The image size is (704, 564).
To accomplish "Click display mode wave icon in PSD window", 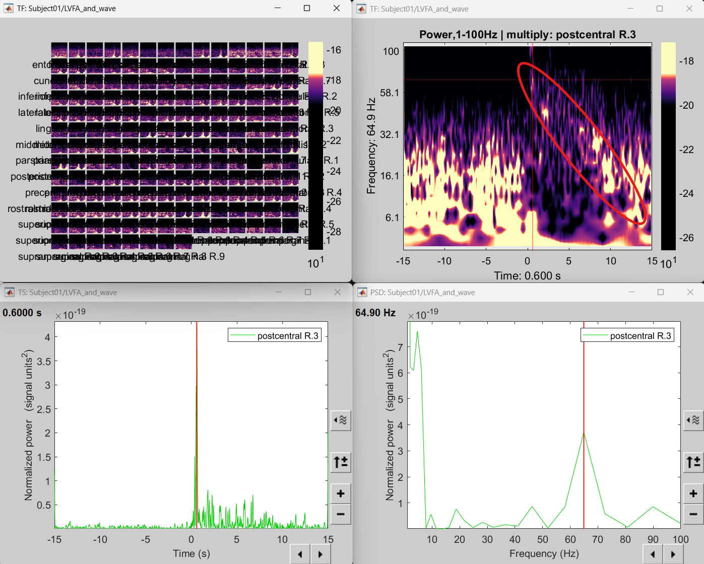I will coord(693,420).
